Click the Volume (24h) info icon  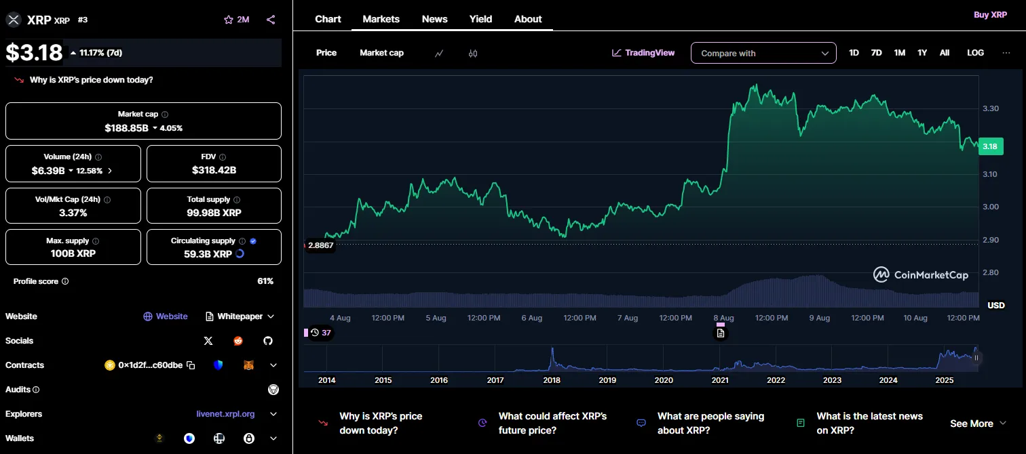pos(98,157)
